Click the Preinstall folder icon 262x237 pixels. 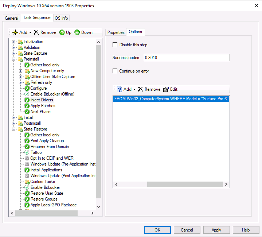20,59
